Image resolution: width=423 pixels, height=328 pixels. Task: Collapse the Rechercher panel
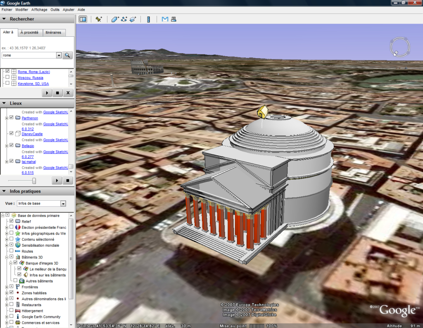pyautogui.click(x=4, y=19)
